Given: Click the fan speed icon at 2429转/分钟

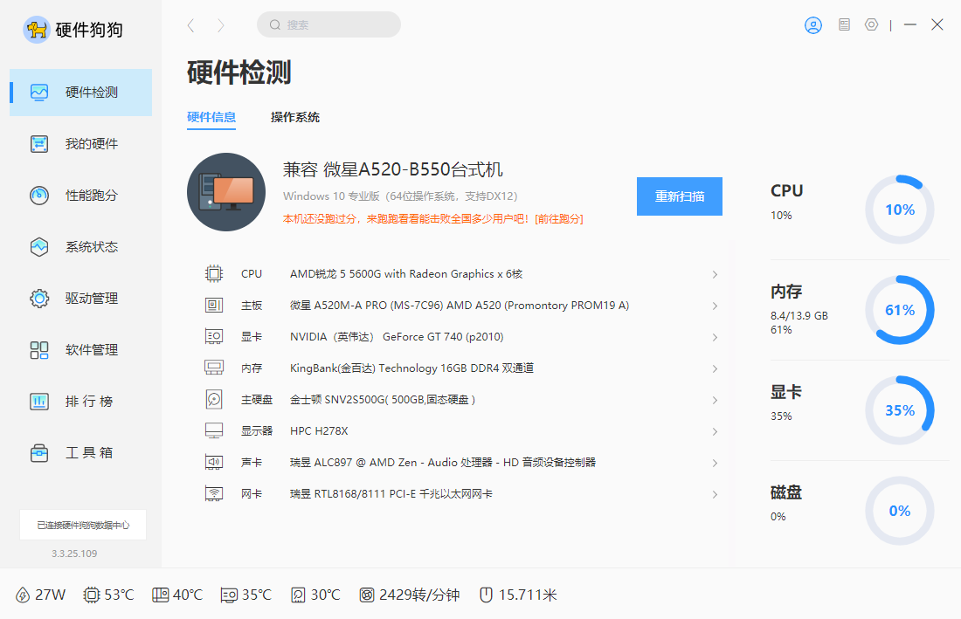Looking at the screenshot, I should coord(367,595).
